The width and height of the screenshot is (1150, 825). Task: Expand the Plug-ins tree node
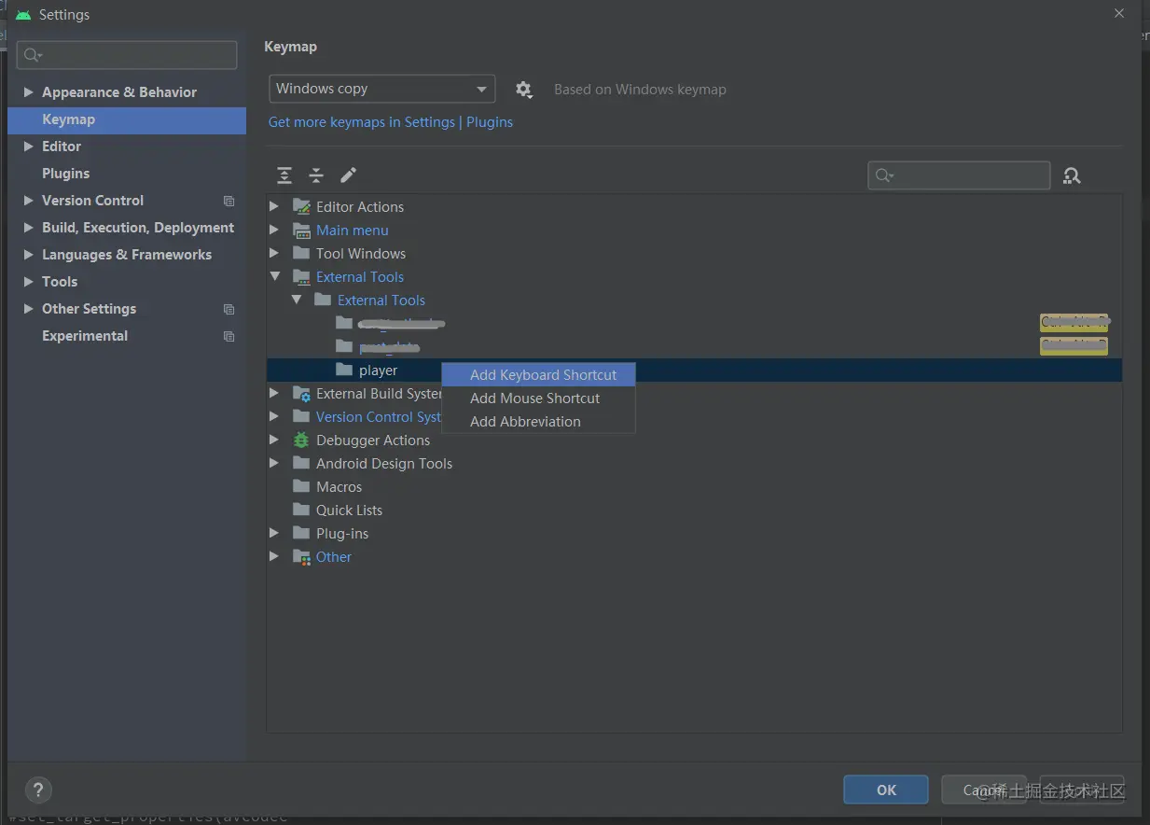[273, 533]
